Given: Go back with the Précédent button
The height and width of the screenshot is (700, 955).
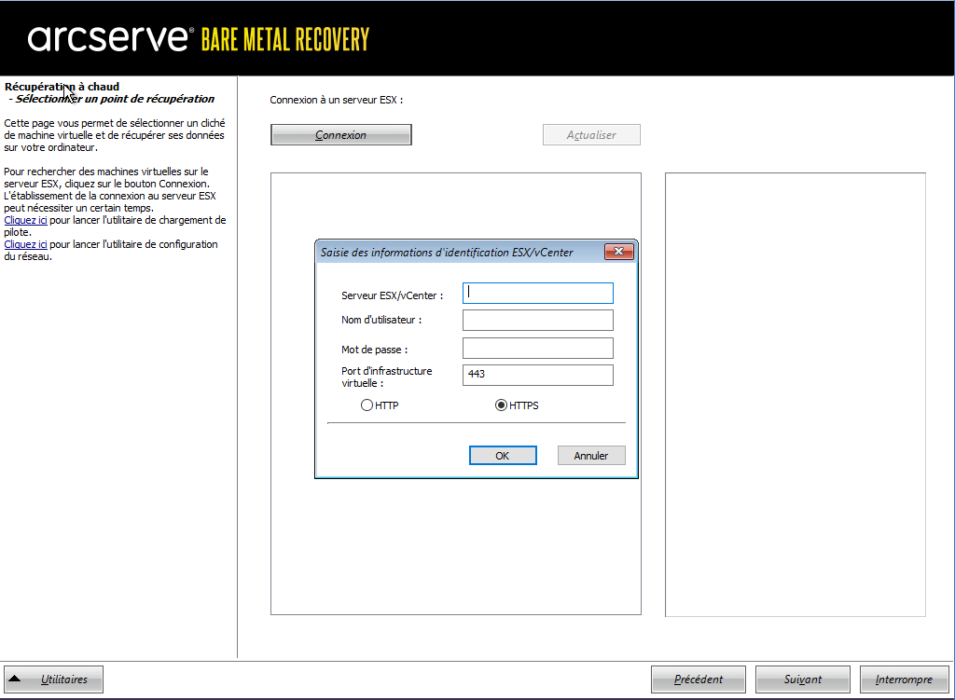Looking at the screenshot, I should pos(698,679).
